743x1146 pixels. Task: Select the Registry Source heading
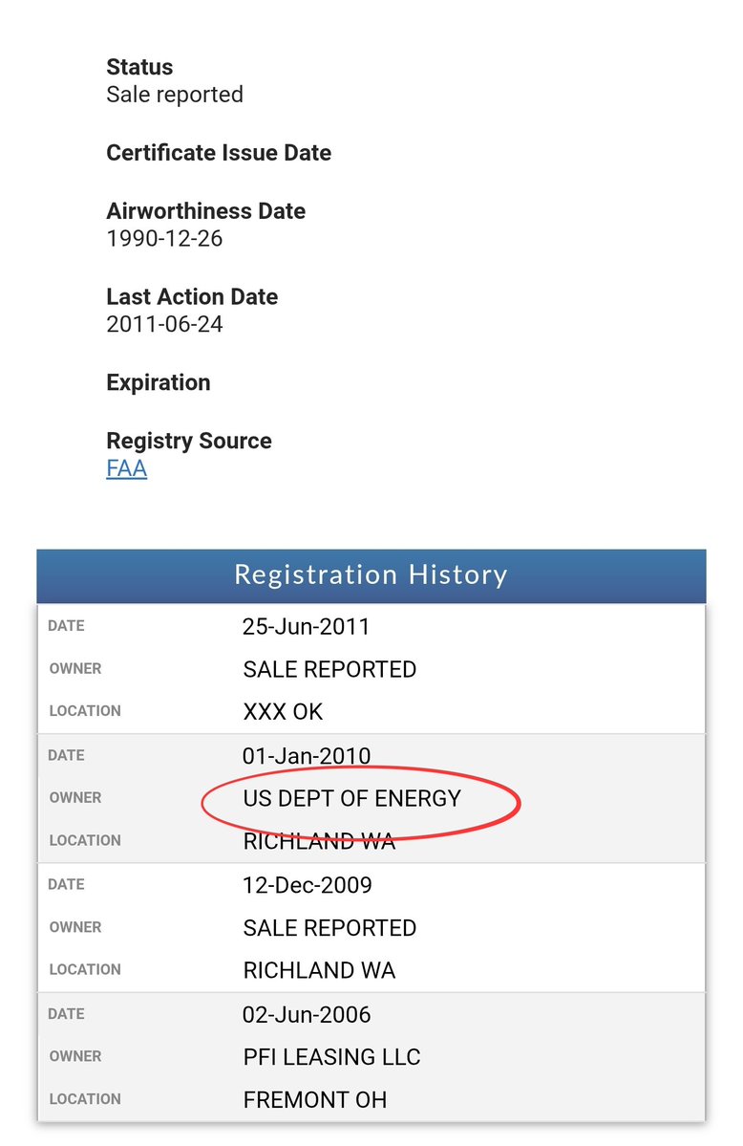coord(189,441)
